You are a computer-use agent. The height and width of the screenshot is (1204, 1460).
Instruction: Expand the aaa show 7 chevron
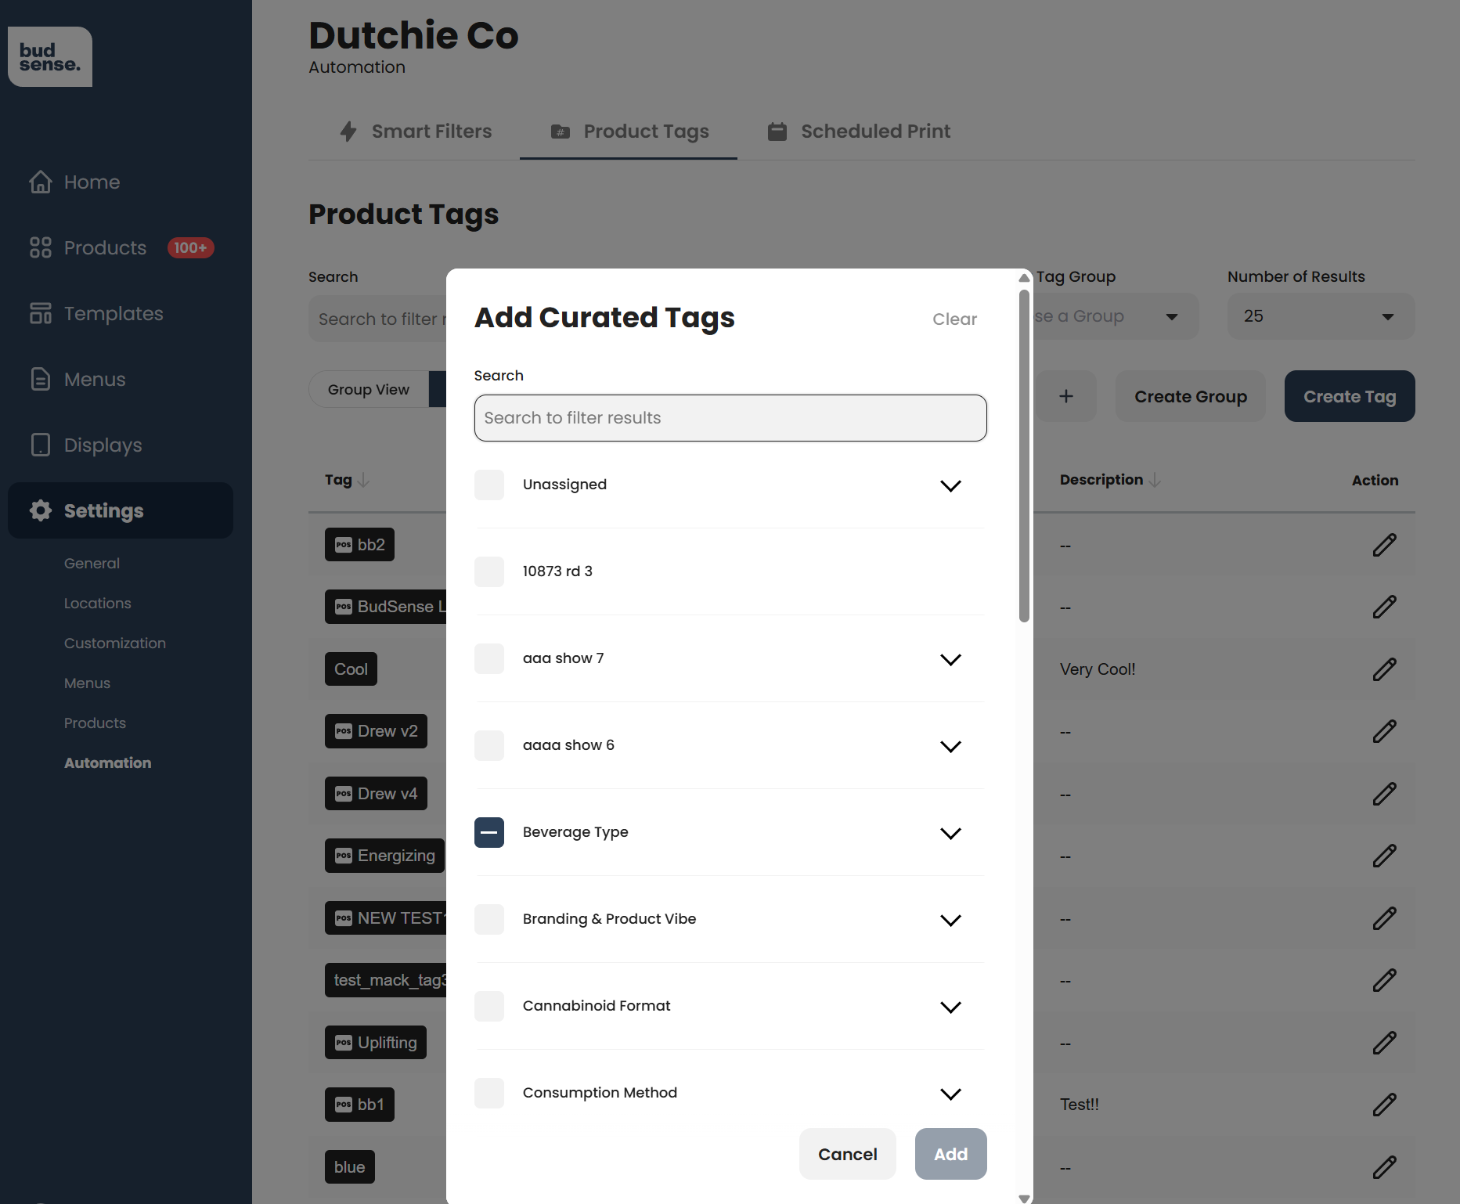(x=950, y=660)
